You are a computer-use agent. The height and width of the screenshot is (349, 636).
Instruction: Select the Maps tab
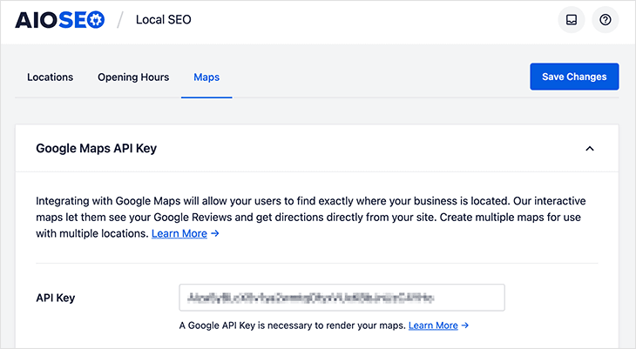206,77
